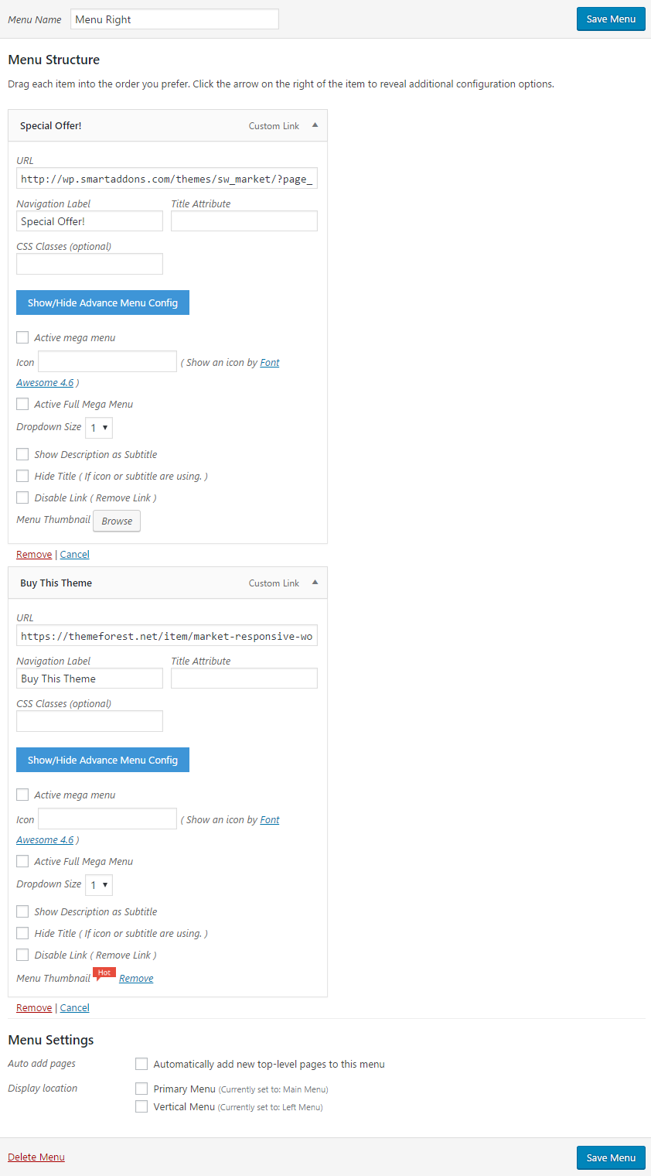
Task: Open Dropdown Size select under Special Offer!
Action: click(x=99, y=428)
